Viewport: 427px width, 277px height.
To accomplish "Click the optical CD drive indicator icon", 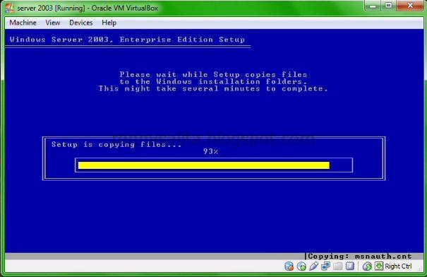I will click(301, 266).
